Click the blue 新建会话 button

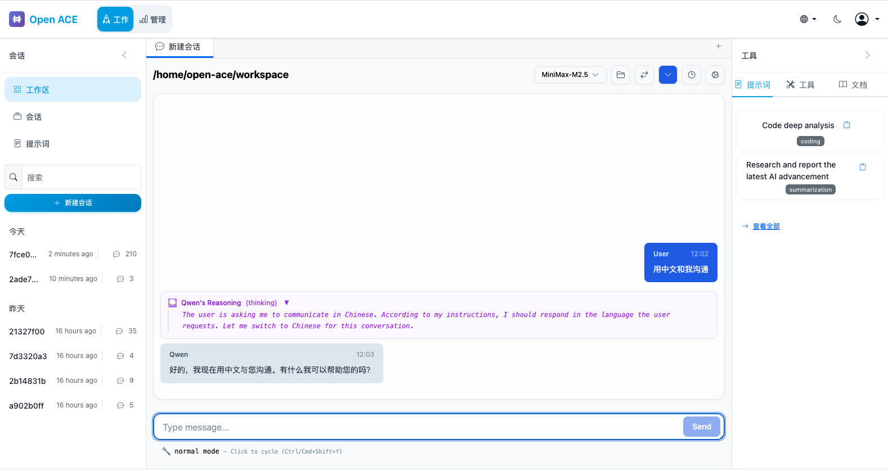[x=73, y=203]
